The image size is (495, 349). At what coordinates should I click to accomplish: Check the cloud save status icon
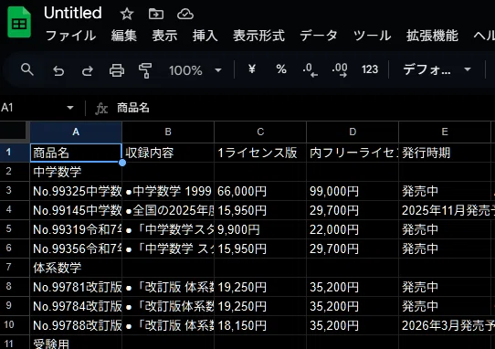pos(185,14)
